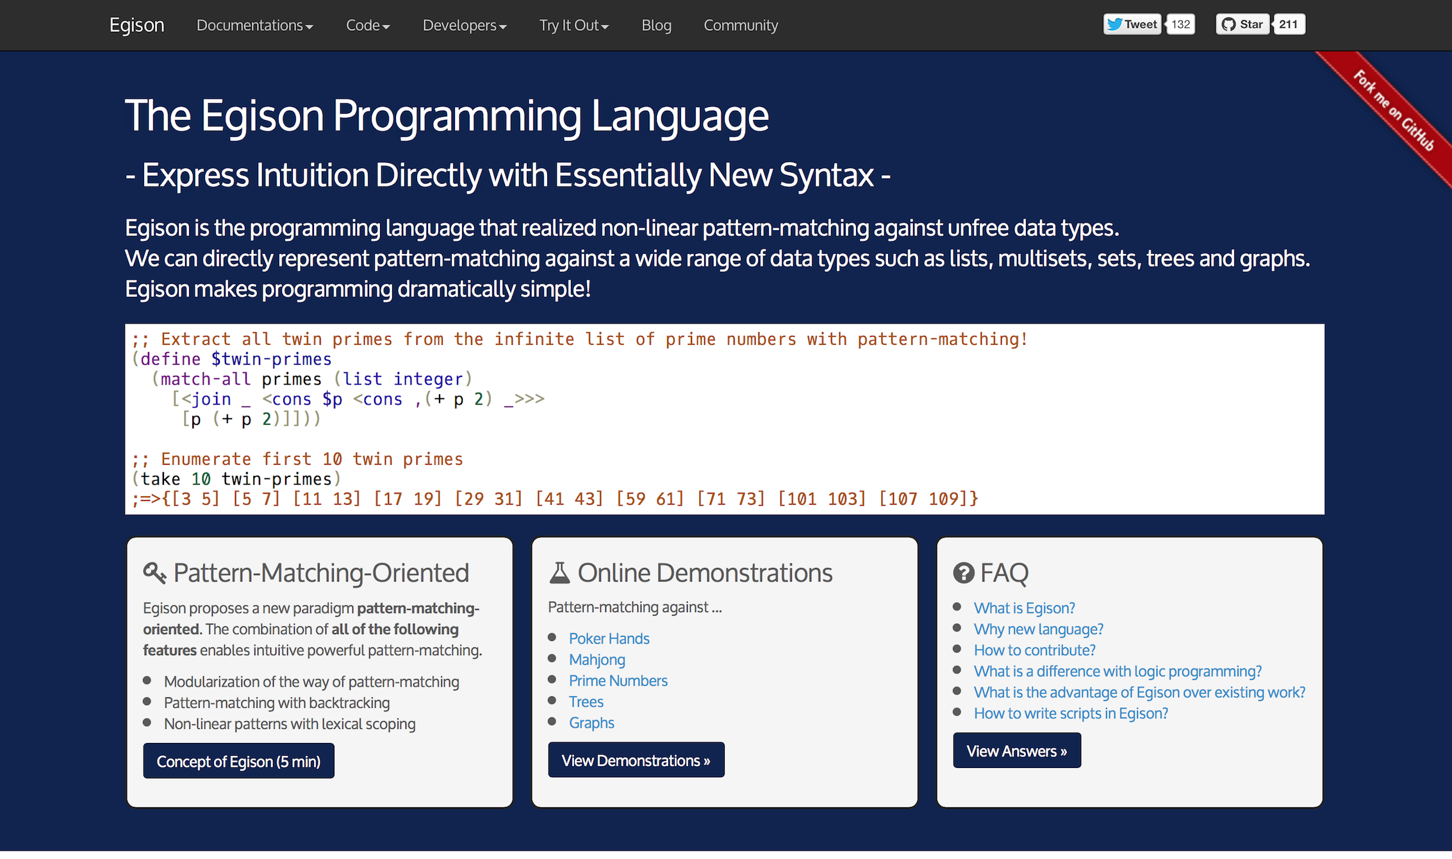Open FAQ about difference with logic programming
1452x859 pixels.
pos(1118,671)
